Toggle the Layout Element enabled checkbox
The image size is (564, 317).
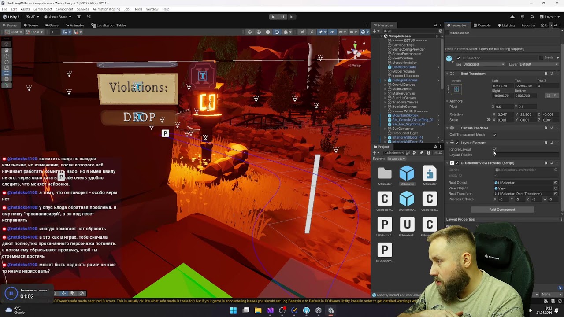pyautogui.click(x=457, y=143)
